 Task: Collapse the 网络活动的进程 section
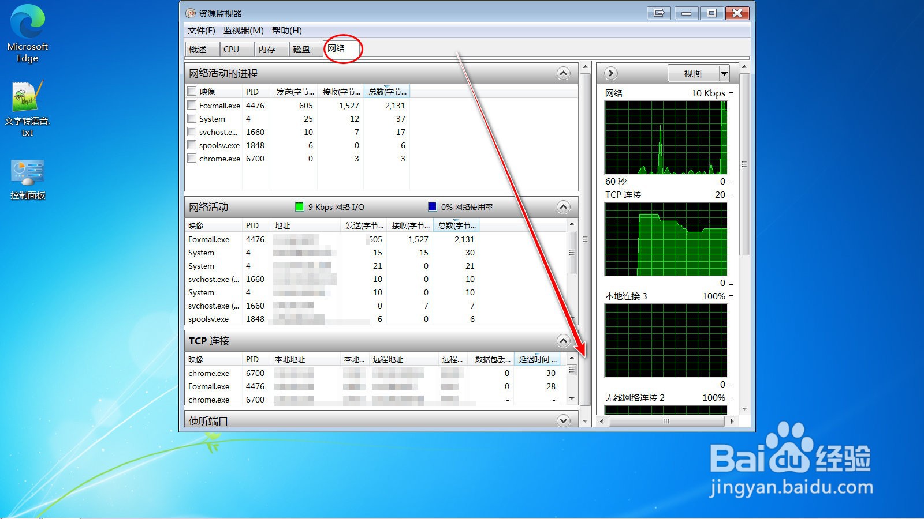[x=564, y=73]
